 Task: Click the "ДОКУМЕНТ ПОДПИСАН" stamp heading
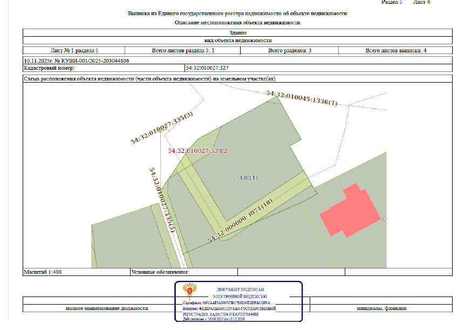(x=242, y=290)
